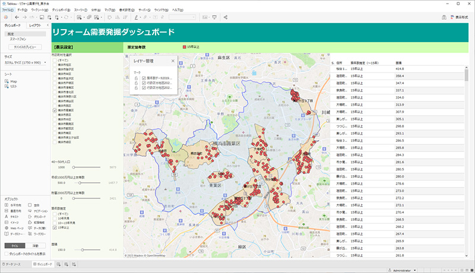
Task: Click the 面積 column header in list
Action: tap(398, 63)
